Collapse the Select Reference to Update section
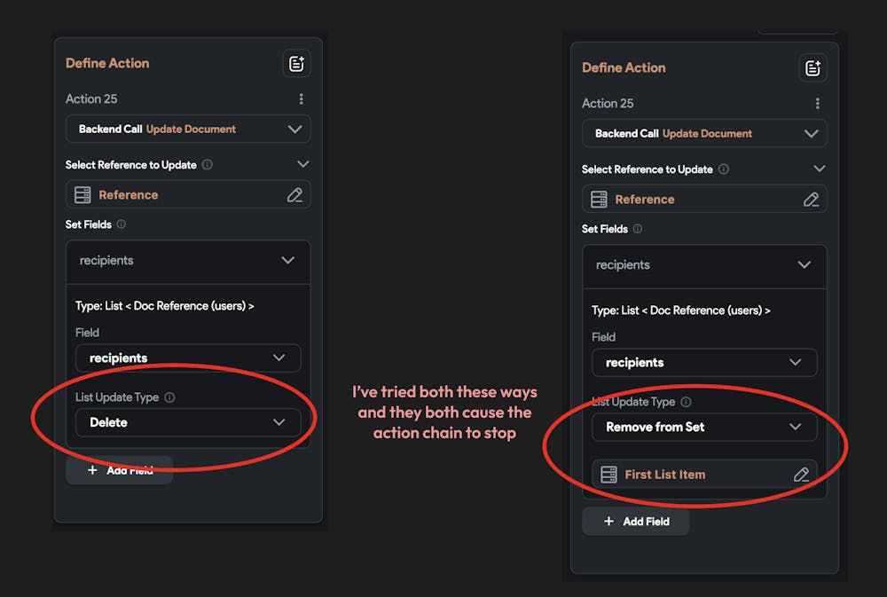This screenshot has width=887, height=597. point(302,164)
